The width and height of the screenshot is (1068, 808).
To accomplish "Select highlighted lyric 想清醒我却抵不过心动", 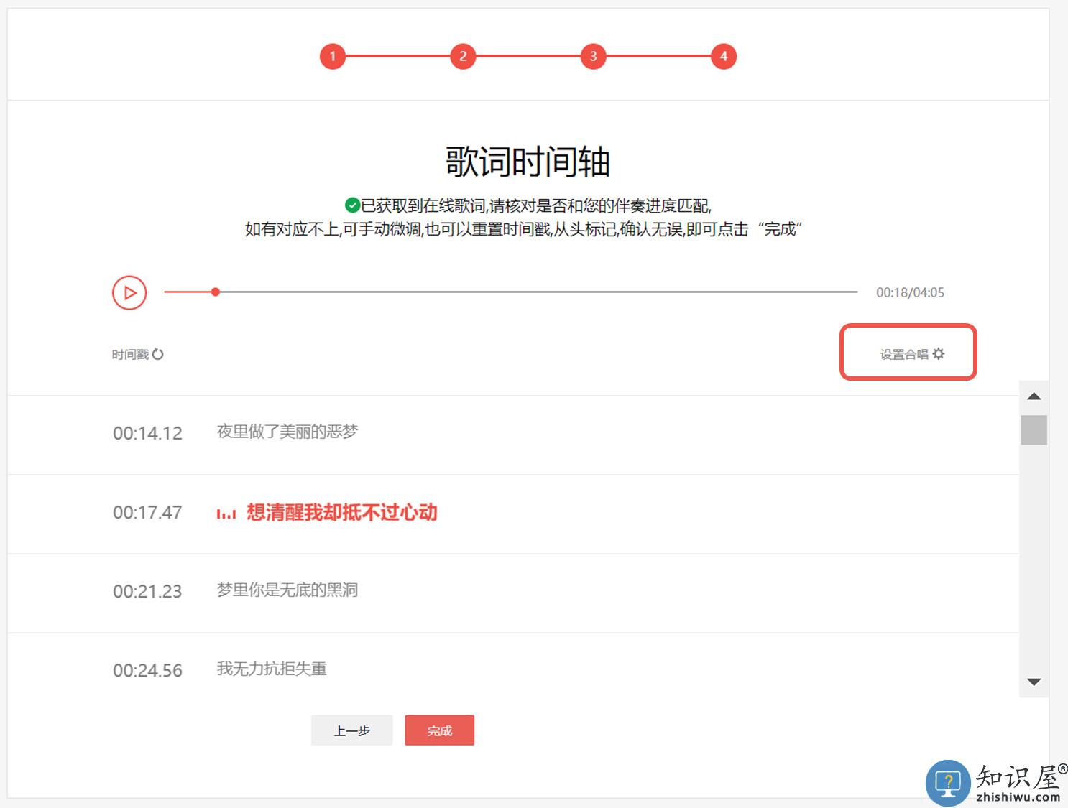I will pos(341,512).
